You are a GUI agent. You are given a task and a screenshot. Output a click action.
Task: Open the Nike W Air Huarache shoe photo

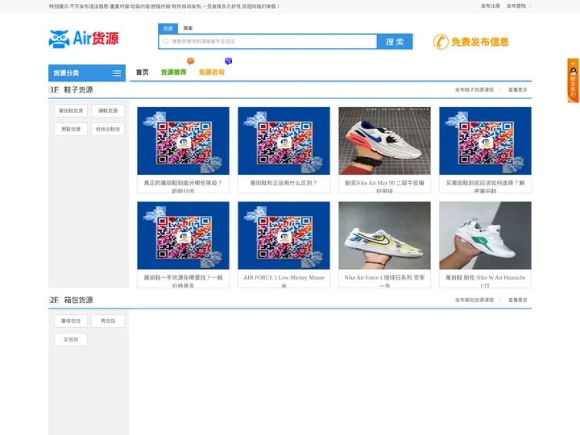485,235
